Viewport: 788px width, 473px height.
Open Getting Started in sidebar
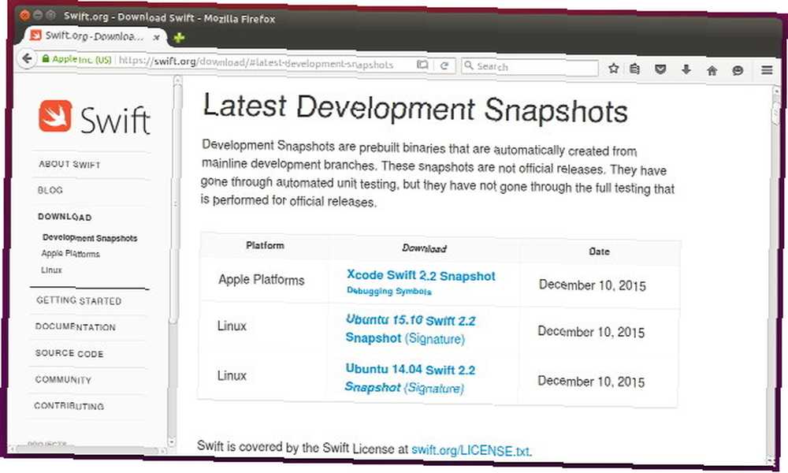click(79, 300)
